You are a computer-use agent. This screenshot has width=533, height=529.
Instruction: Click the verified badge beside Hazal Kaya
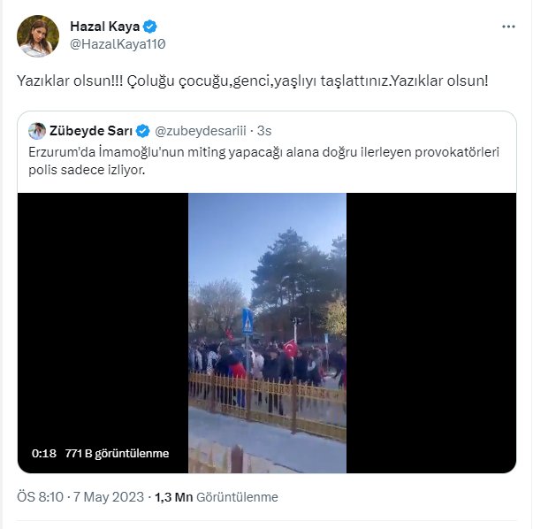(150, 27)
